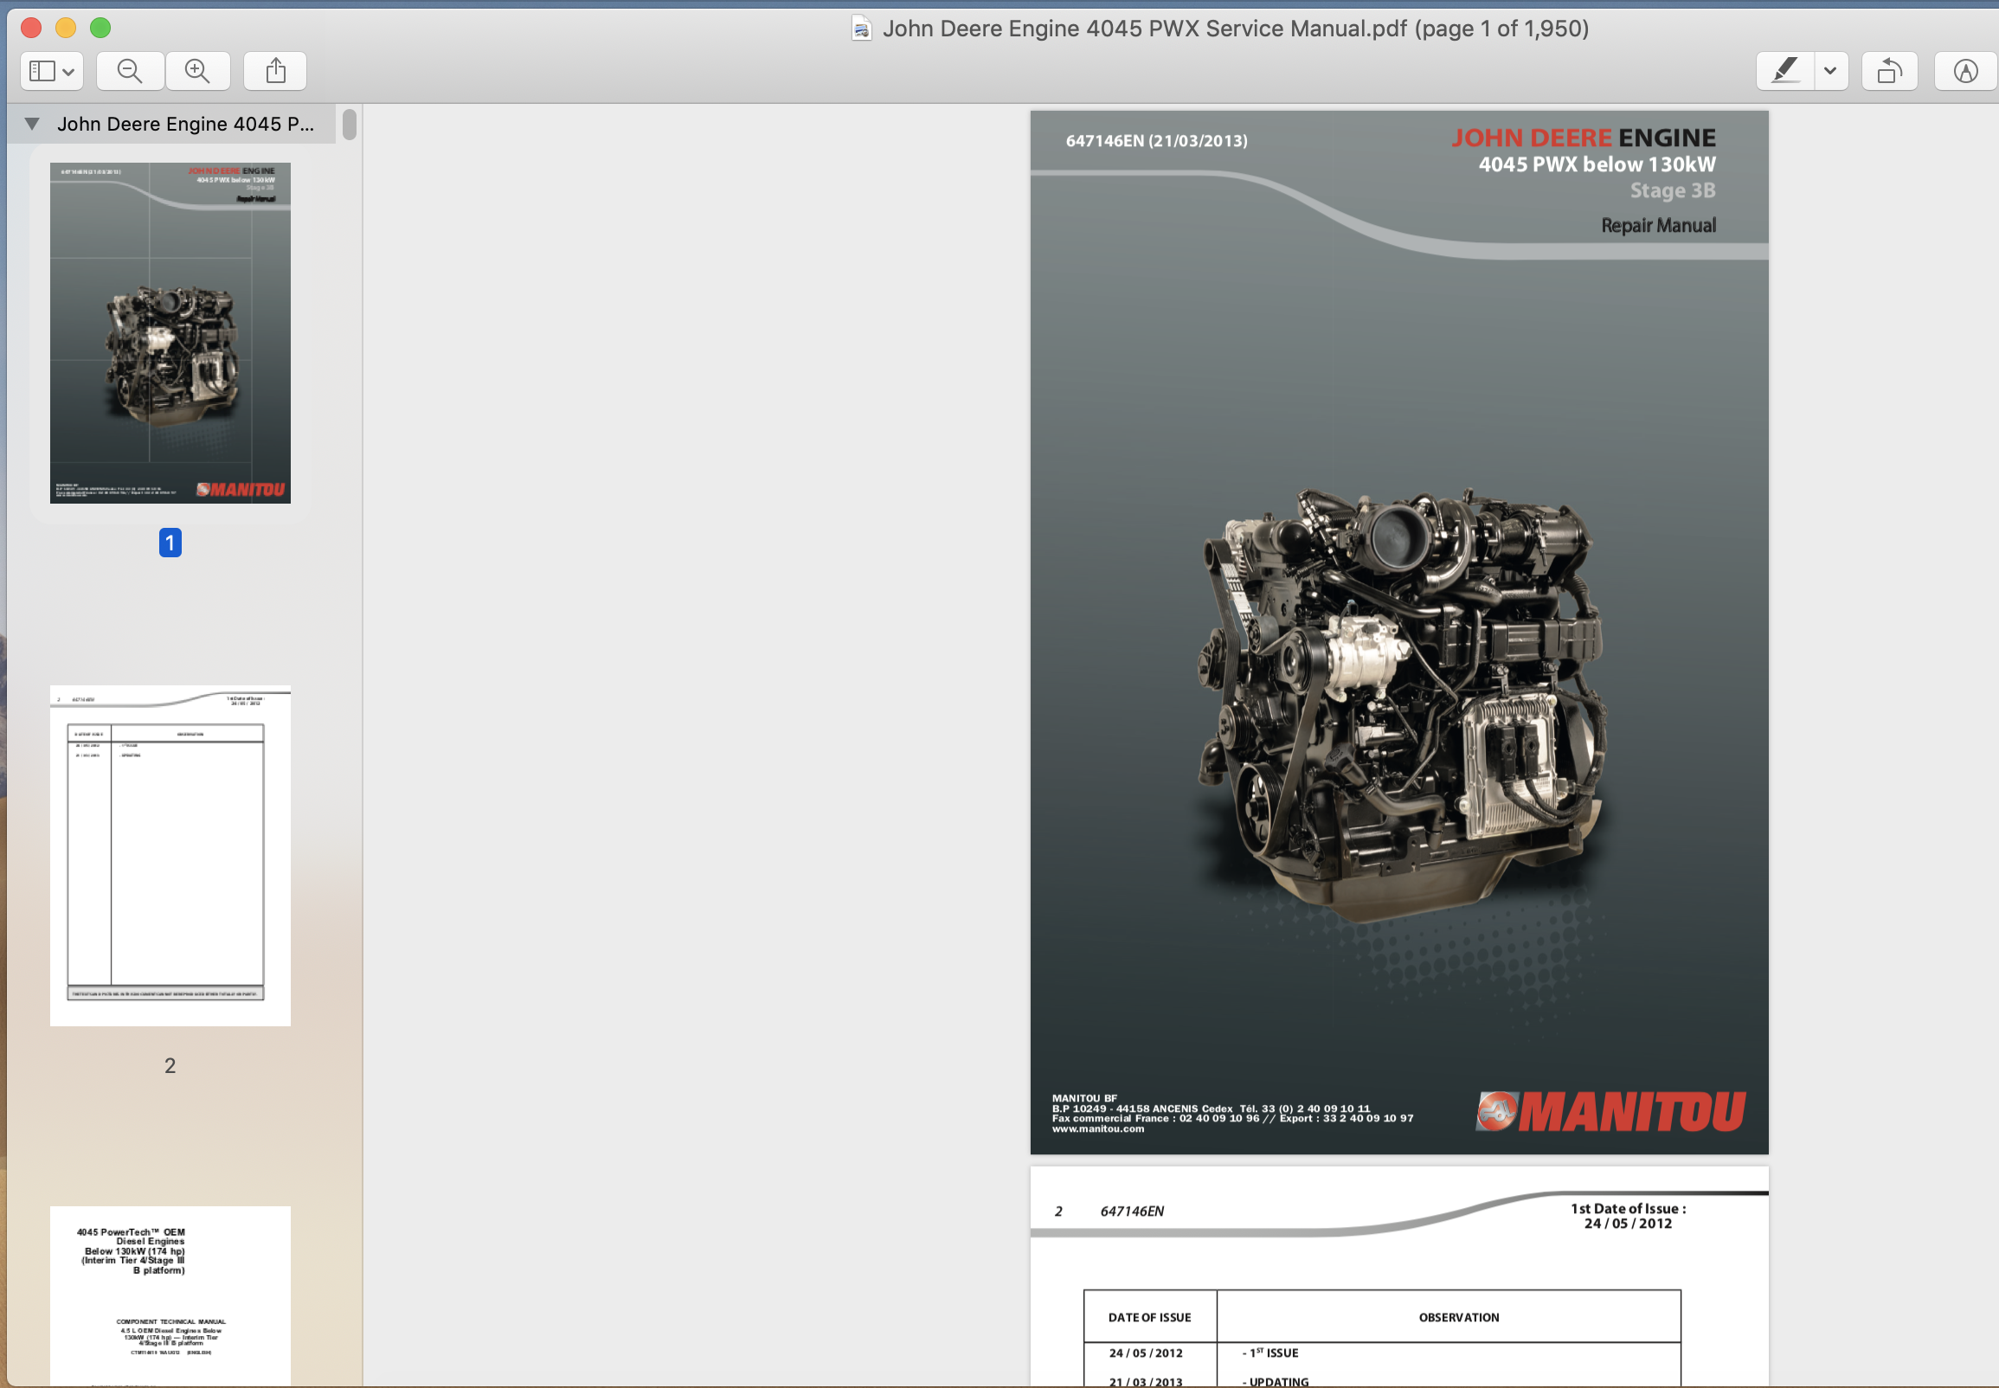This screenshot has width=1999, height=1388.
Task: Click the page 2 number label
Action: tap(170, 1066)
